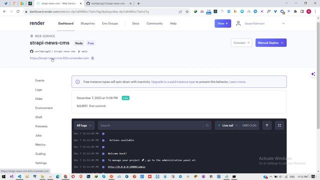
Task: Open the Live tail dropdown
Action: tap(227, 125)
